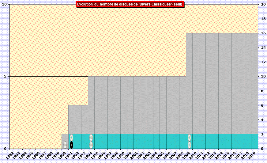
Task: Click the turquoise bar segment for 2005
Action: coord(163,141)
